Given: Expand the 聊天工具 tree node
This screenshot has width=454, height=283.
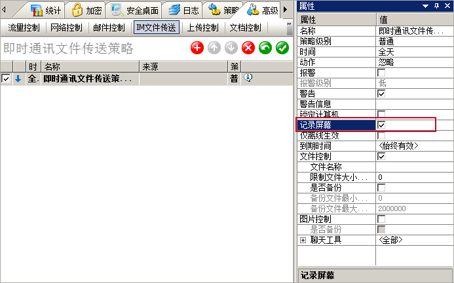Looking at the screenshot, I should tap(303, 240).
